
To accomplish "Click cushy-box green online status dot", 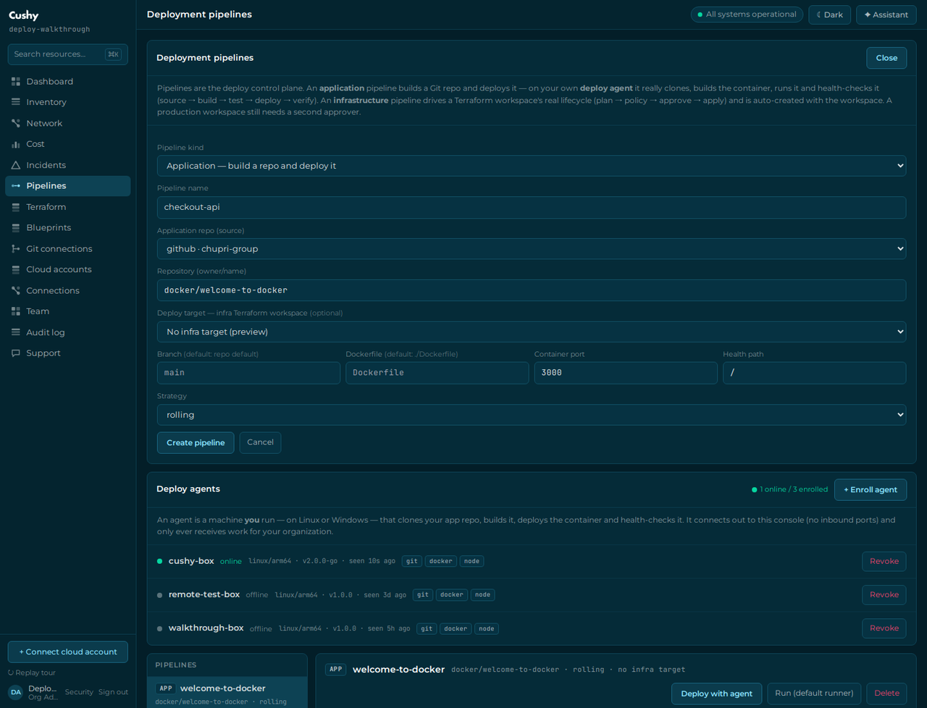I will point(160,561).
